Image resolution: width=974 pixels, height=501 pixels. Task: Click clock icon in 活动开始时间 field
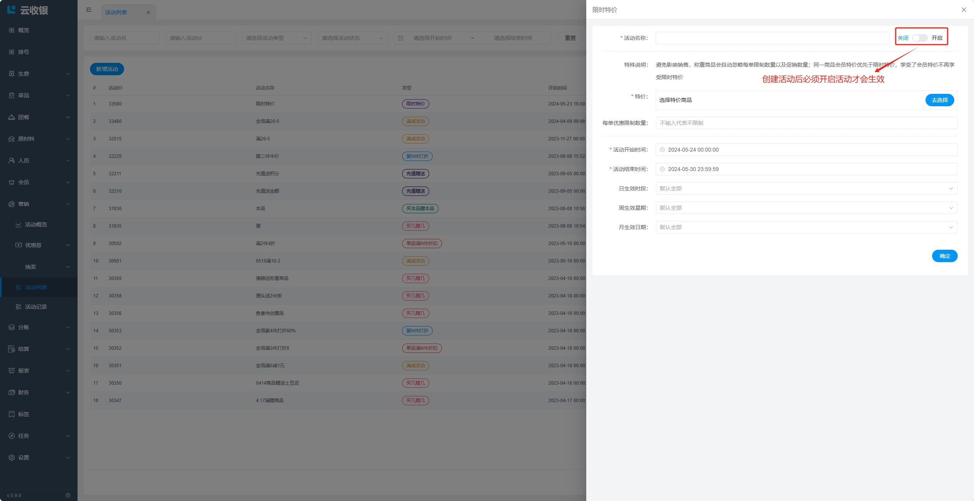662,150
